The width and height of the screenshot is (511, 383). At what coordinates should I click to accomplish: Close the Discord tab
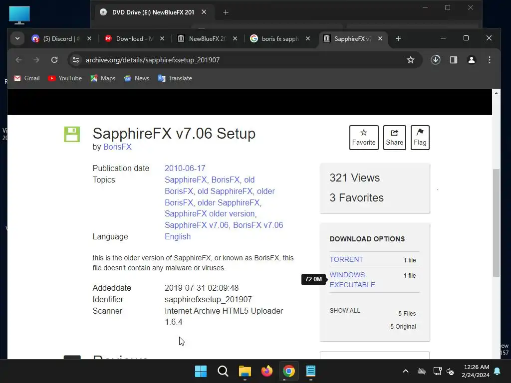[89, 39]
